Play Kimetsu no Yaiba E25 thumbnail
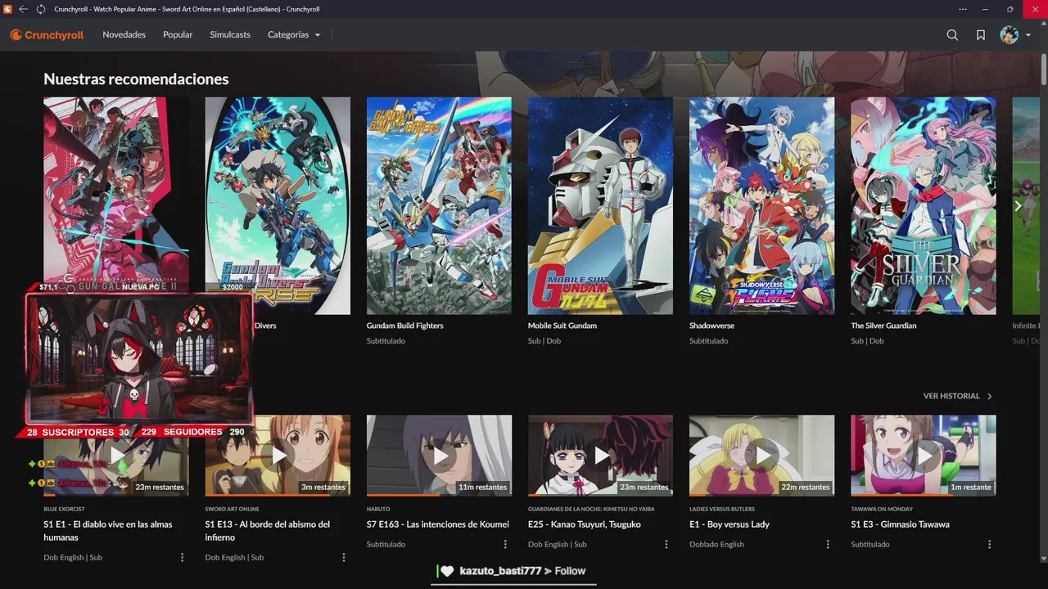This screenshot has height=589, width=1048. tap(600, 455)
